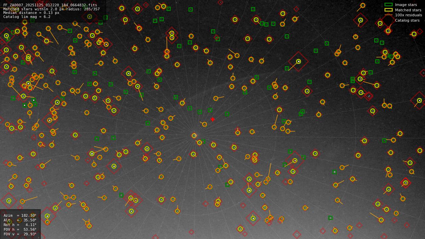
Task: Select the 'Catalog stars' legend label
Action: coord(407,20)
